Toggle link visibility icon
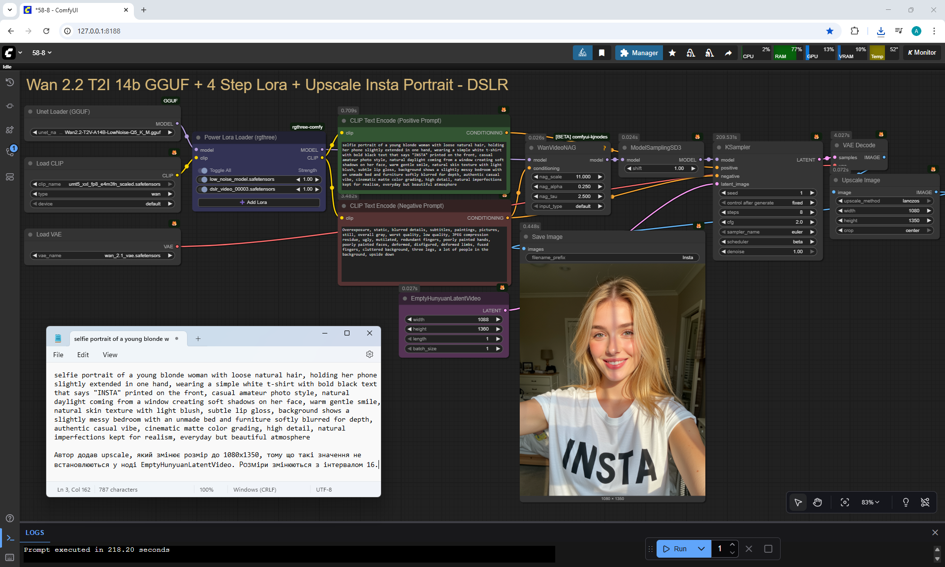The width and height of the screenshot is (945, 567). (x=925, y=502)
